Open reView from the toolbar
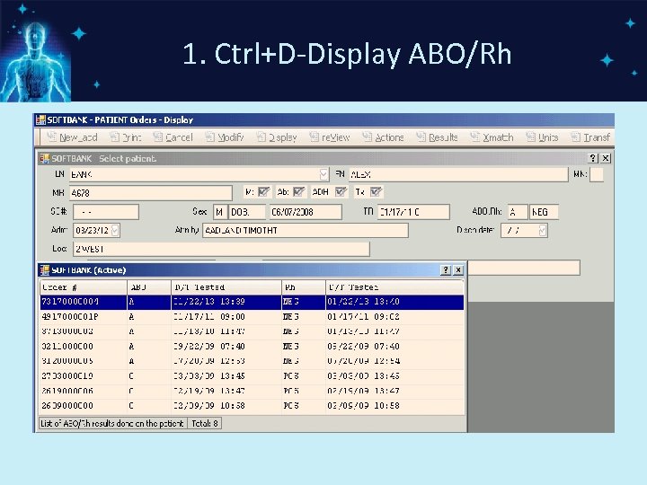The height and width of the screenshot is (485, 647). (x=329, y=137)
